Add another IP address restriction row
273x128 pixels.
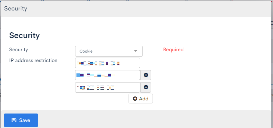point(141,99)
